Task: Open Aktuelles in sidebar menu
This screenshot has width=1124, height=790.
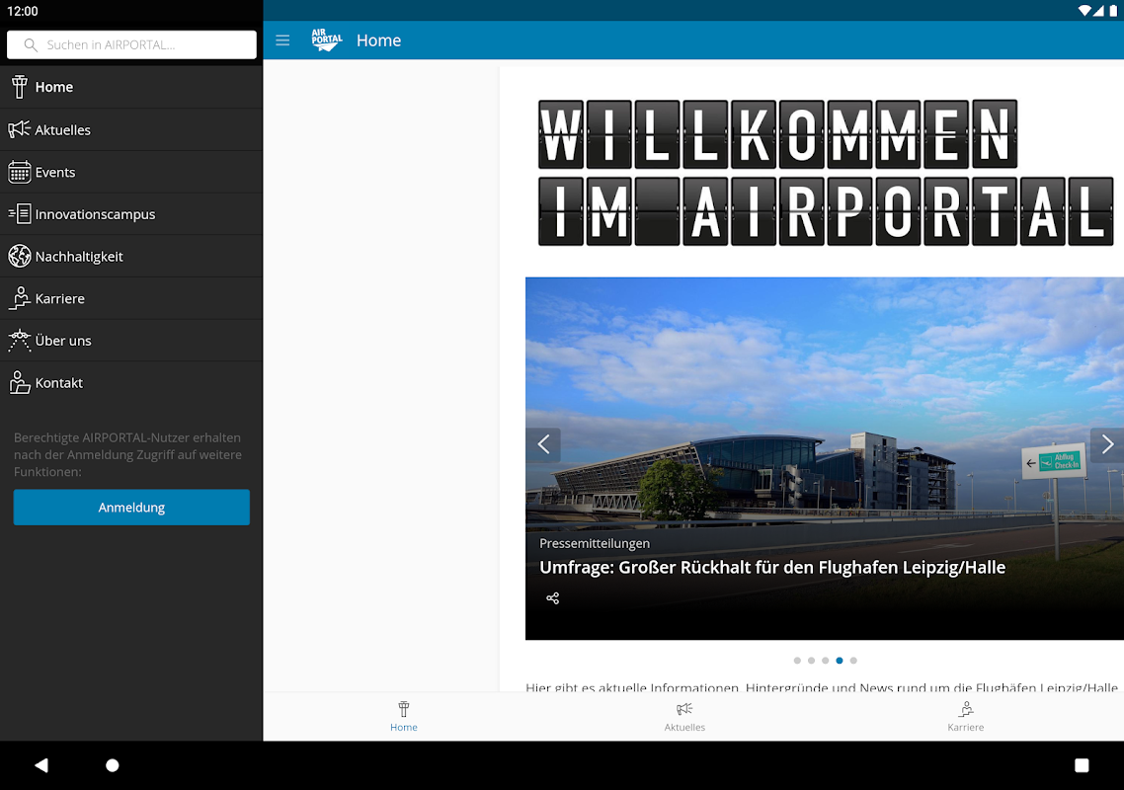Action: pyautogui.click(x=131, y=129)
